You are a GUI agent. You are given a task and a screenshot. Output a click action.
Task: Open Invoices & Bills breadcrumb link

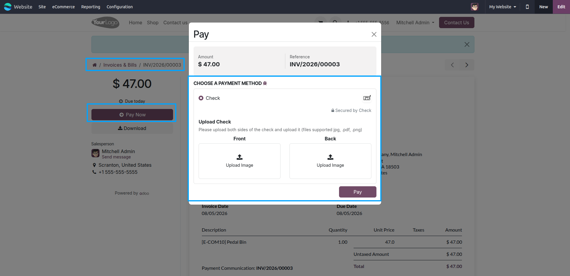click(120, 65)
